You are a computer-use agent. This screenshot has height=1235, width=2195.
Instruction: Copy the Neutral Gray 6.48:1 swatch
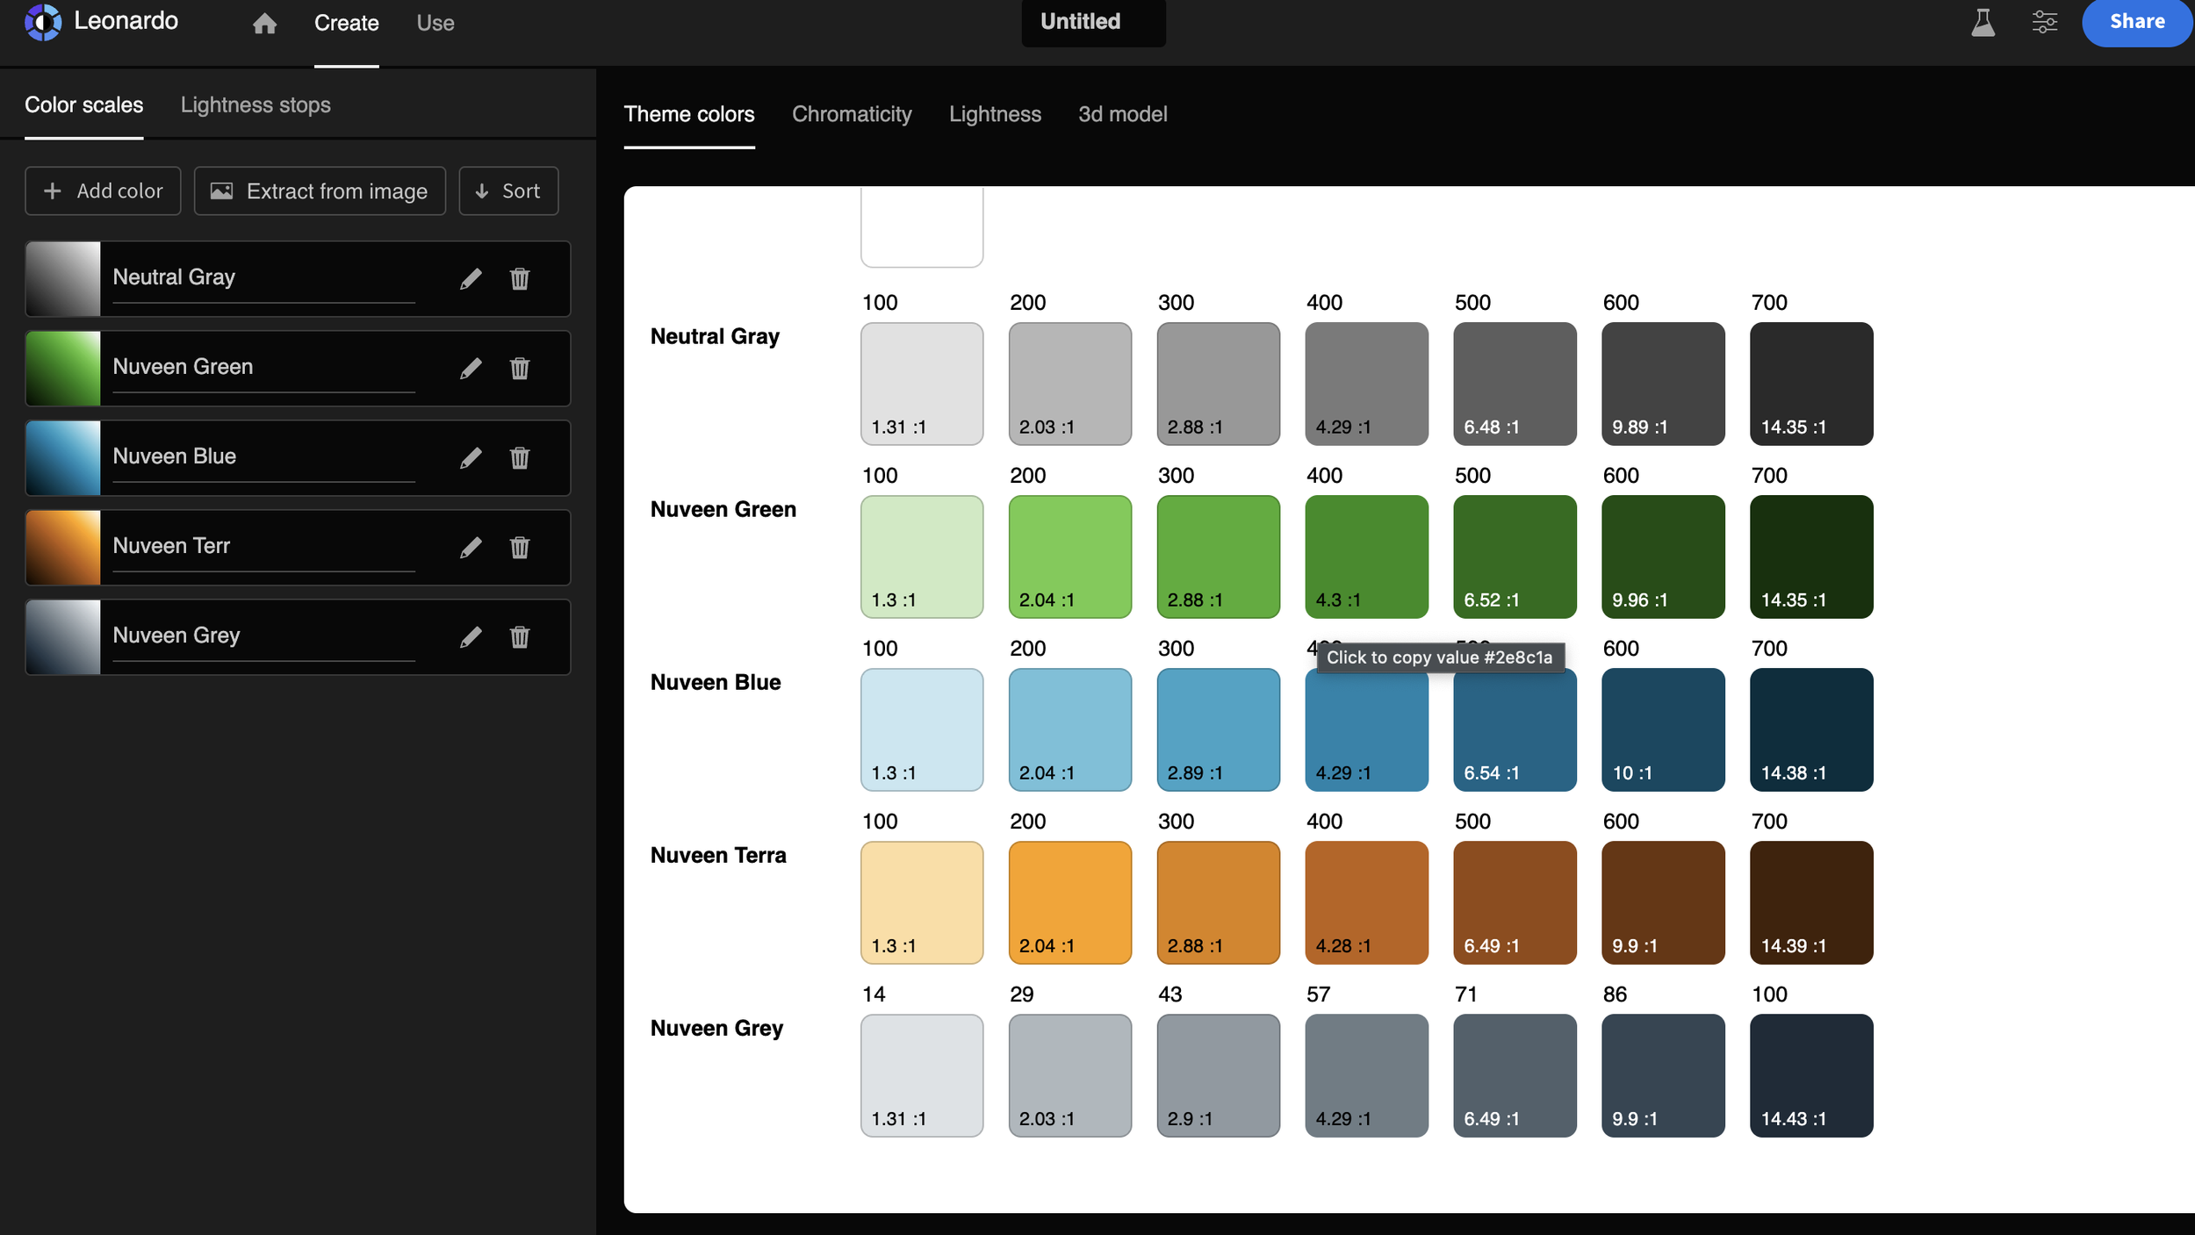[1515, 384]
